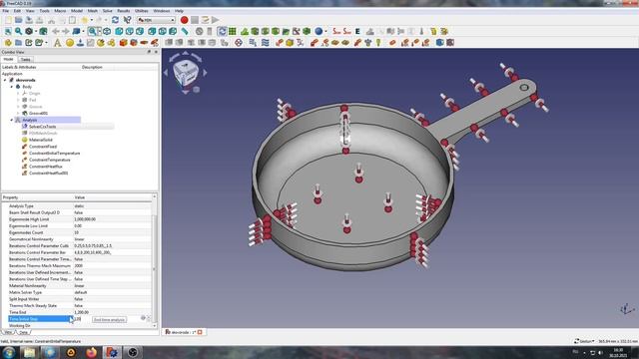This screenshot has width=639, height=359.
Task: Select the isometric view icon
Action: [x=107, y=31]
